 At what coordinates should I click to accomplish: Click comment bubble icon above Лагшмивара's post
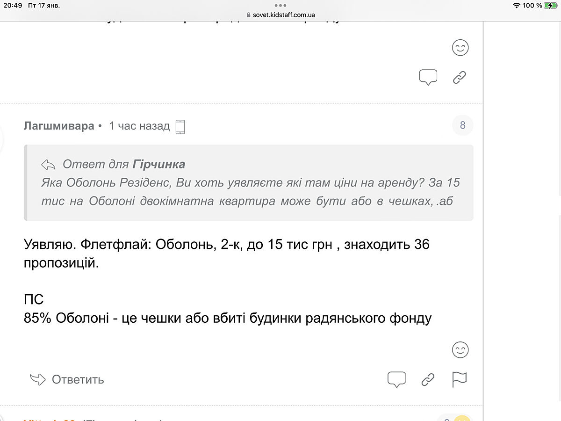tap(428, 77)
